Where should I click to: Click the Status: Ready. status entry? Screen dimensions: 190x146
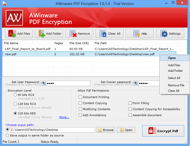point(50,142)
